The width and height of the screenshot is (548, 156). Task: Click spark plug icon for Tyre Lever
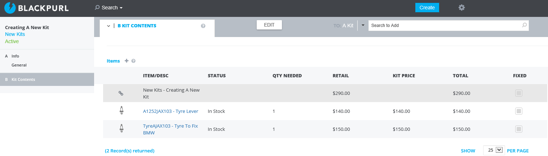121,111
